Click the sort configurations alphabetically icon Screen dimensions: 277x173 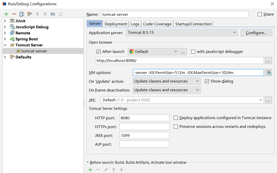[x=60, y=14]
